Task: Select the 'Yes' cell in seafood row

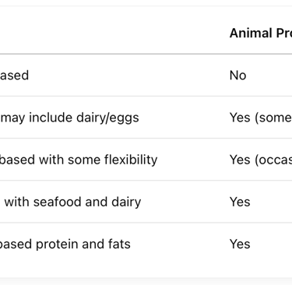Action: (x=240, y=202)
